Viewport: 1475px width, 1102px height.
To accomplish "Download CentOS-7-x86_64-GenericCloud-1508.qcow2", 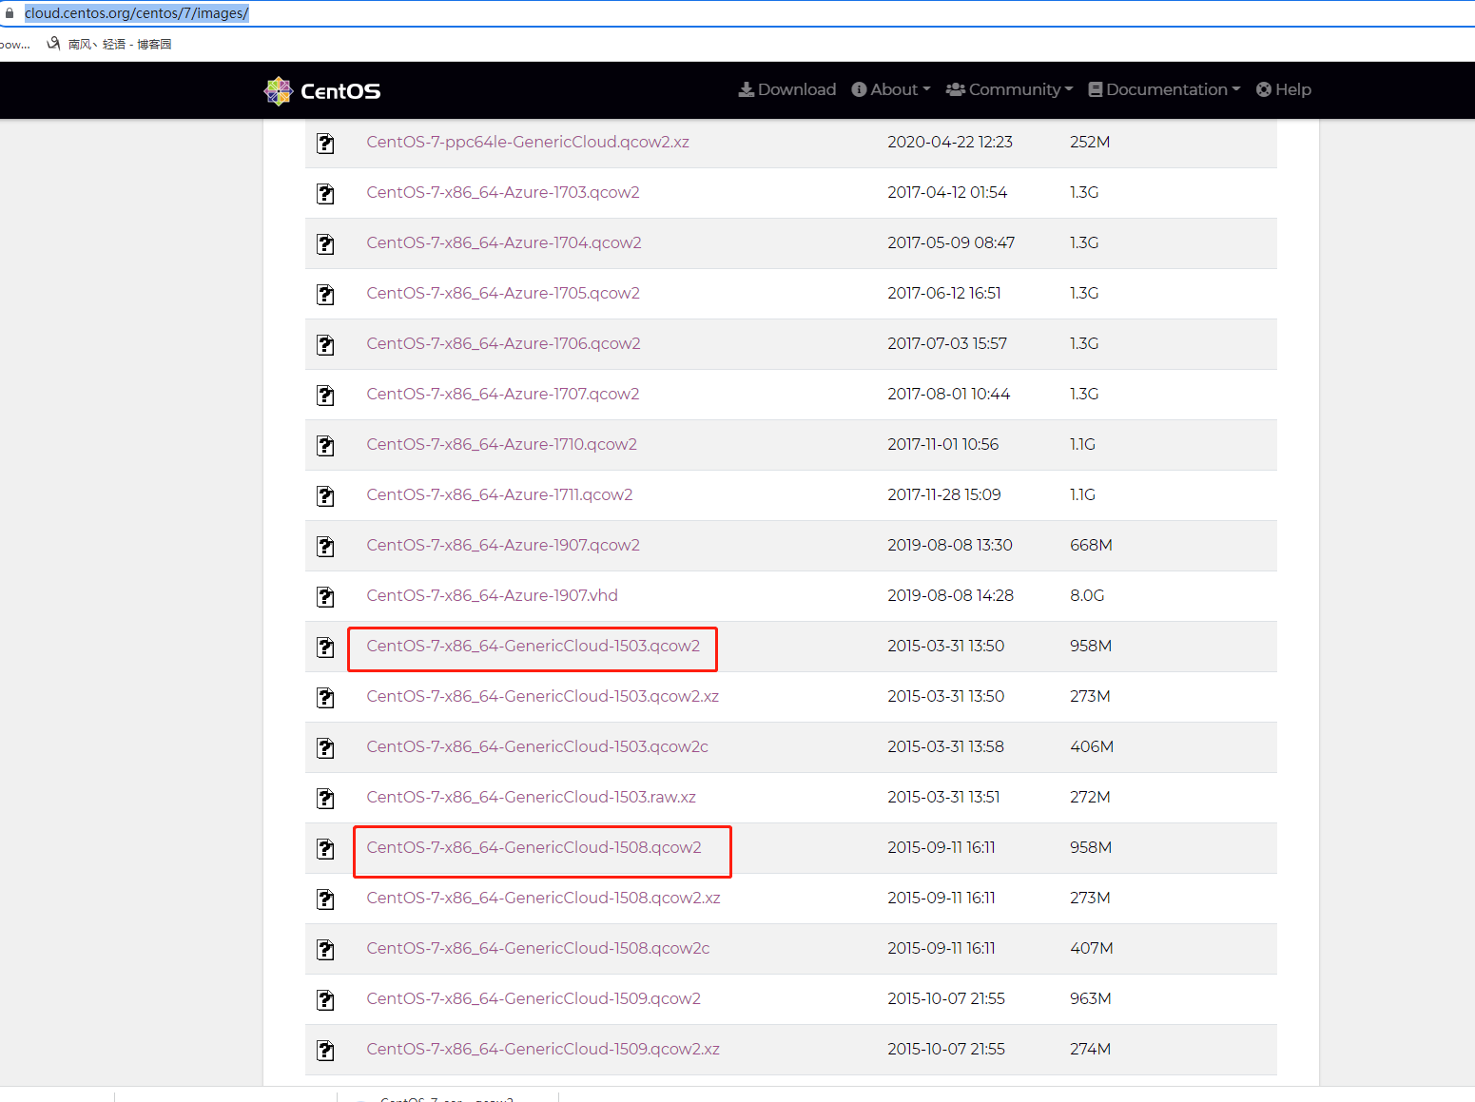I will tap(534, 847).
